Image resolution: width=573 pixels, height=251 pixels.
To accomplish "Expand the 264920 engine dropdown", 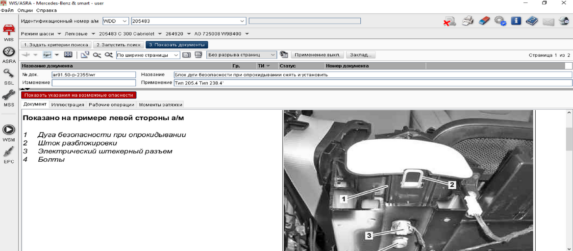I will click(x=188, y=34).
